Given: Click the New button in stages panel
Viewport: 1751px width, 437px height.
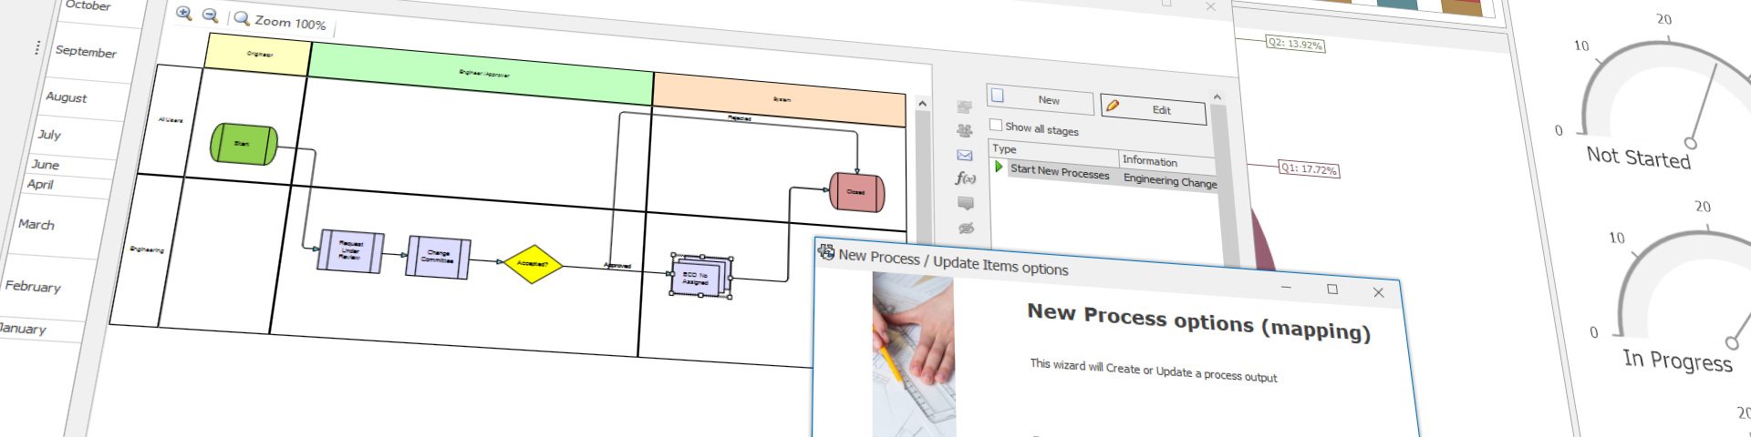Looking at the screenshot, I should click(x=1041, y=99).
